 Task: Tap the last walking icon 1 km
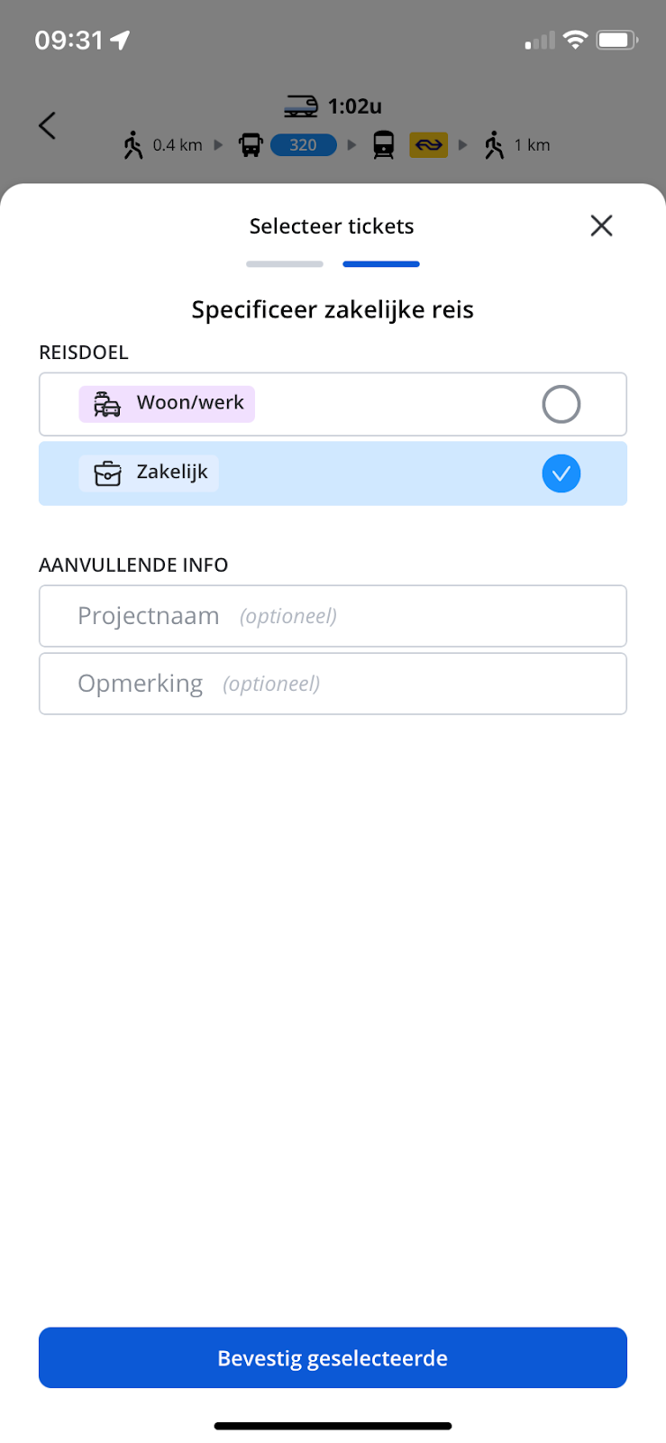tap(494, 145)
